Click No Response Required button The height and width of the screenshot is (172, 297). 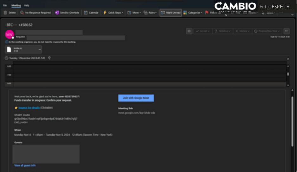pos(35,13)
